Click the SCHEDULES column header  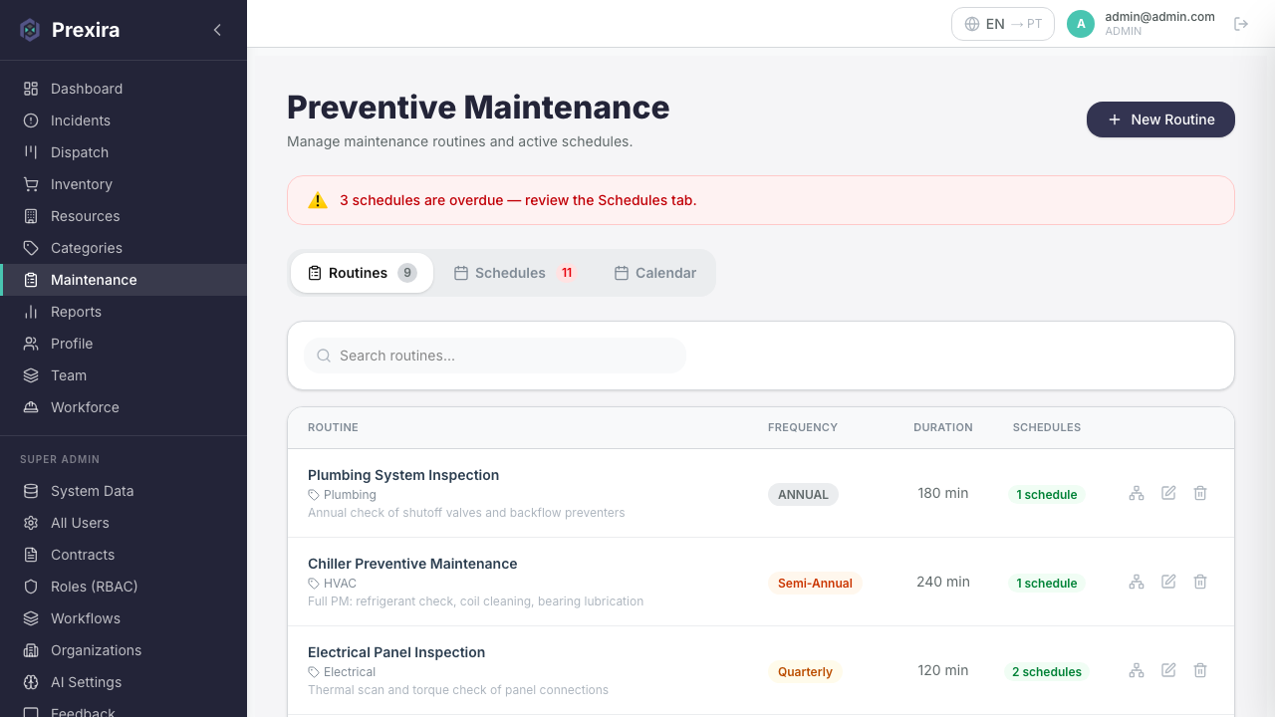coord(1047,427)
